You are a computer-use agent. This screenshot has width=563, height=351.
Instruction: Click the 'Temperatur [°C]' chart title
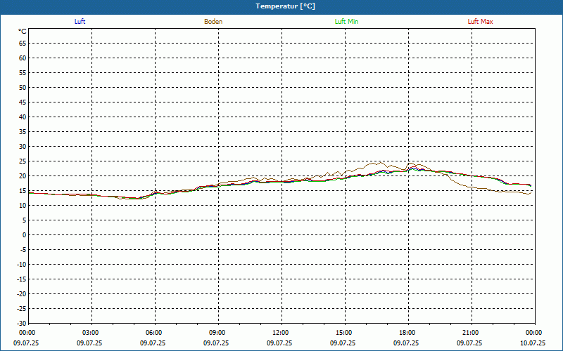pyautogui.click(x=286, y=6)
